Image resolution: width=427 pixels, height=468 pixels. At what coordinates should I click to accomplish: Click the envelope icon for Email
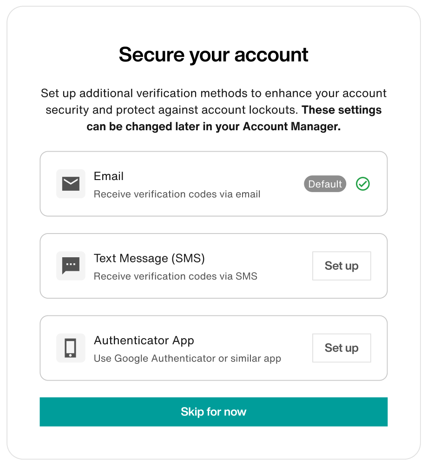pyautogui.click(x=71, y=184)
